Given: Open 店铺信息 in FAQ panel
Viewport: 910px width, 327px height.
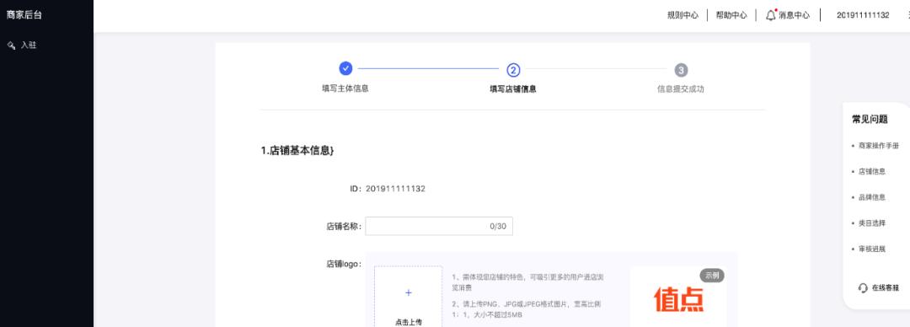Looking at the screenshot, I should click(872, 171).
